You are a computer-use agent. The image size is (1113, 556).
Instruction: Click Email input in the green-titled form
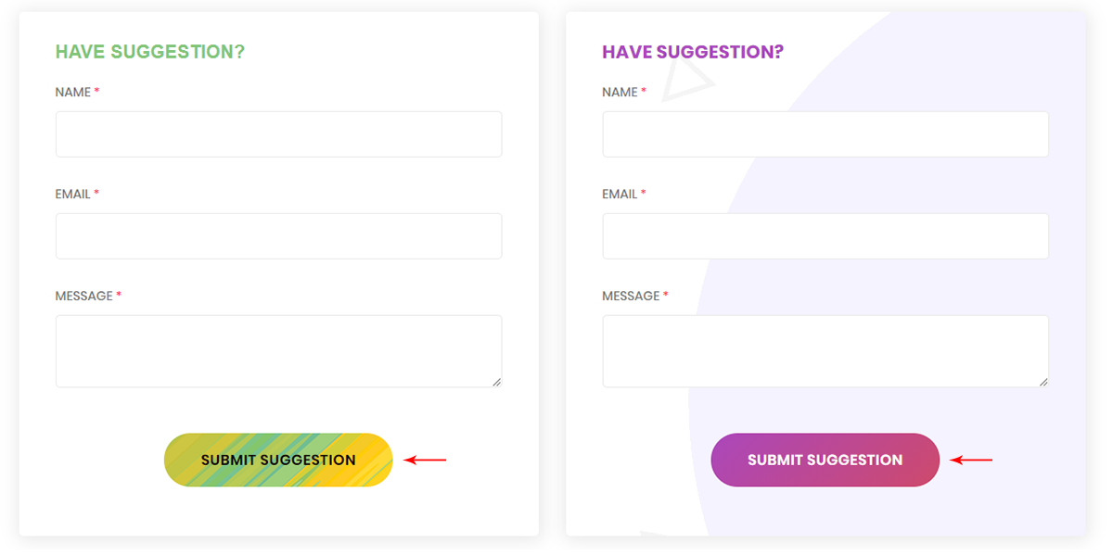point(278,236)
